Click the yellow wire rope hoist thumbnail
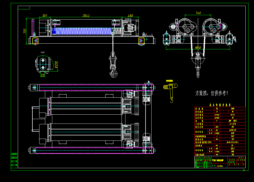 point(170,93)
